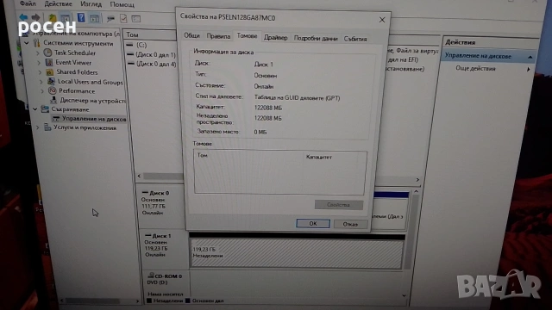Open the Действие menu
This screenshot has width=552, height=310.
tap(58, 3)
